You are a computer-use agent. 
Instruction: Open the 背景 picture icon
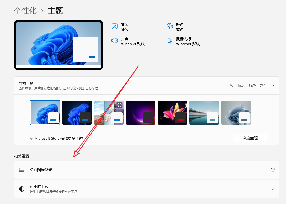pos(115,26)
